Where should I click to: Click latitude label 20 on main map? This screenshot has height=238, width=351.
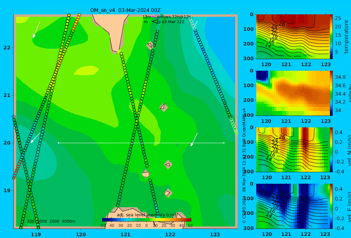coord(7,143)
